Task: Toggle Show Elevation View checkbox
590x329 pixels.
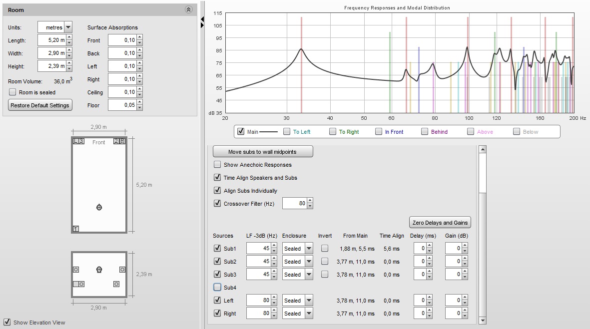Action: click(x=7, y=322)
